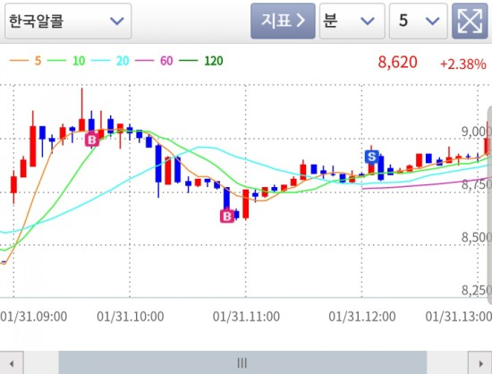Viewport: 492px width, 374px height.
Task: Click the 8,250 price axis label
Action: [476, 291]
